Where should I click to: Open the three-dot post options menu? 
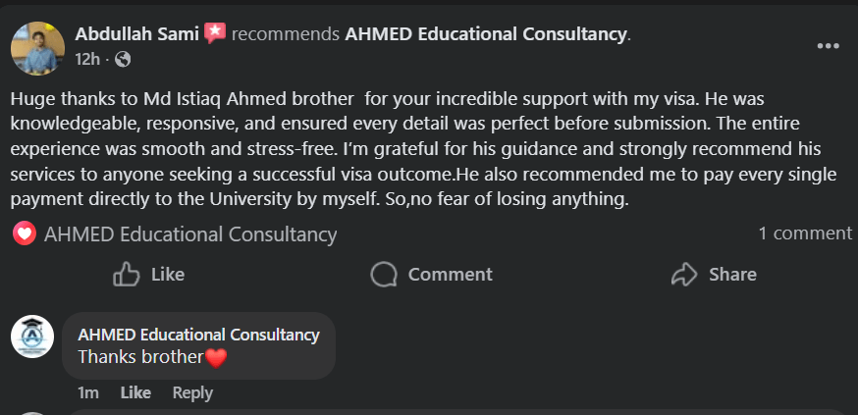(x=828, y=46)
